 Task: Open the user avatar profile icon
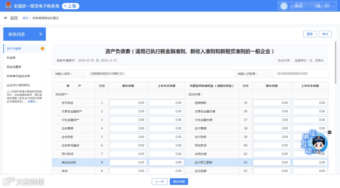(x=284, y=6)
